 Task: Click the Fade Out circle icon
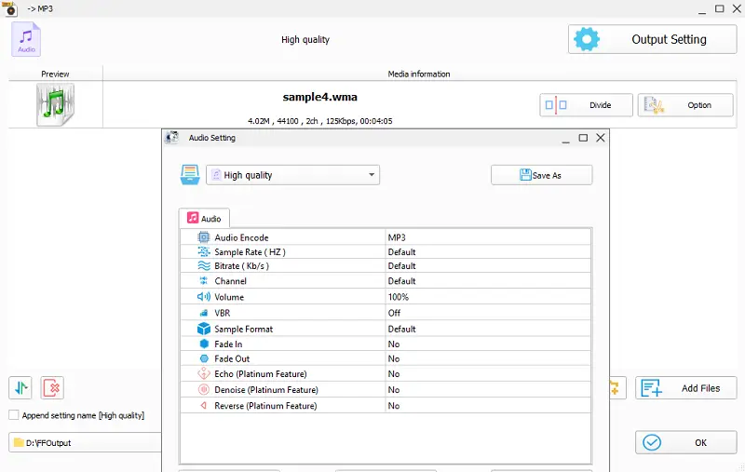pyautogui.click(x=204, y=358)
